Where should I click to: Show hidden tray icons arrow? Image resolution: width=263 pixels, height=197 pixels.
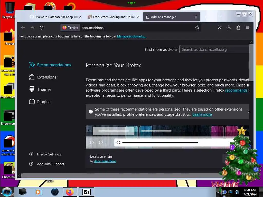(x=218, y=192)
